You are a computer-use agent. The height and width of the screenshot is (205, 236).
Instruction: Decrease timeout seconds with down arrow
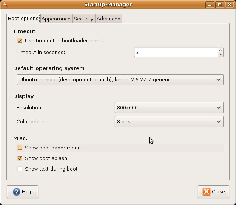point(221,54)
